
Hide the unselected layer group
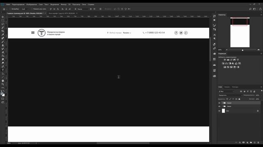[x=219, y=106]
